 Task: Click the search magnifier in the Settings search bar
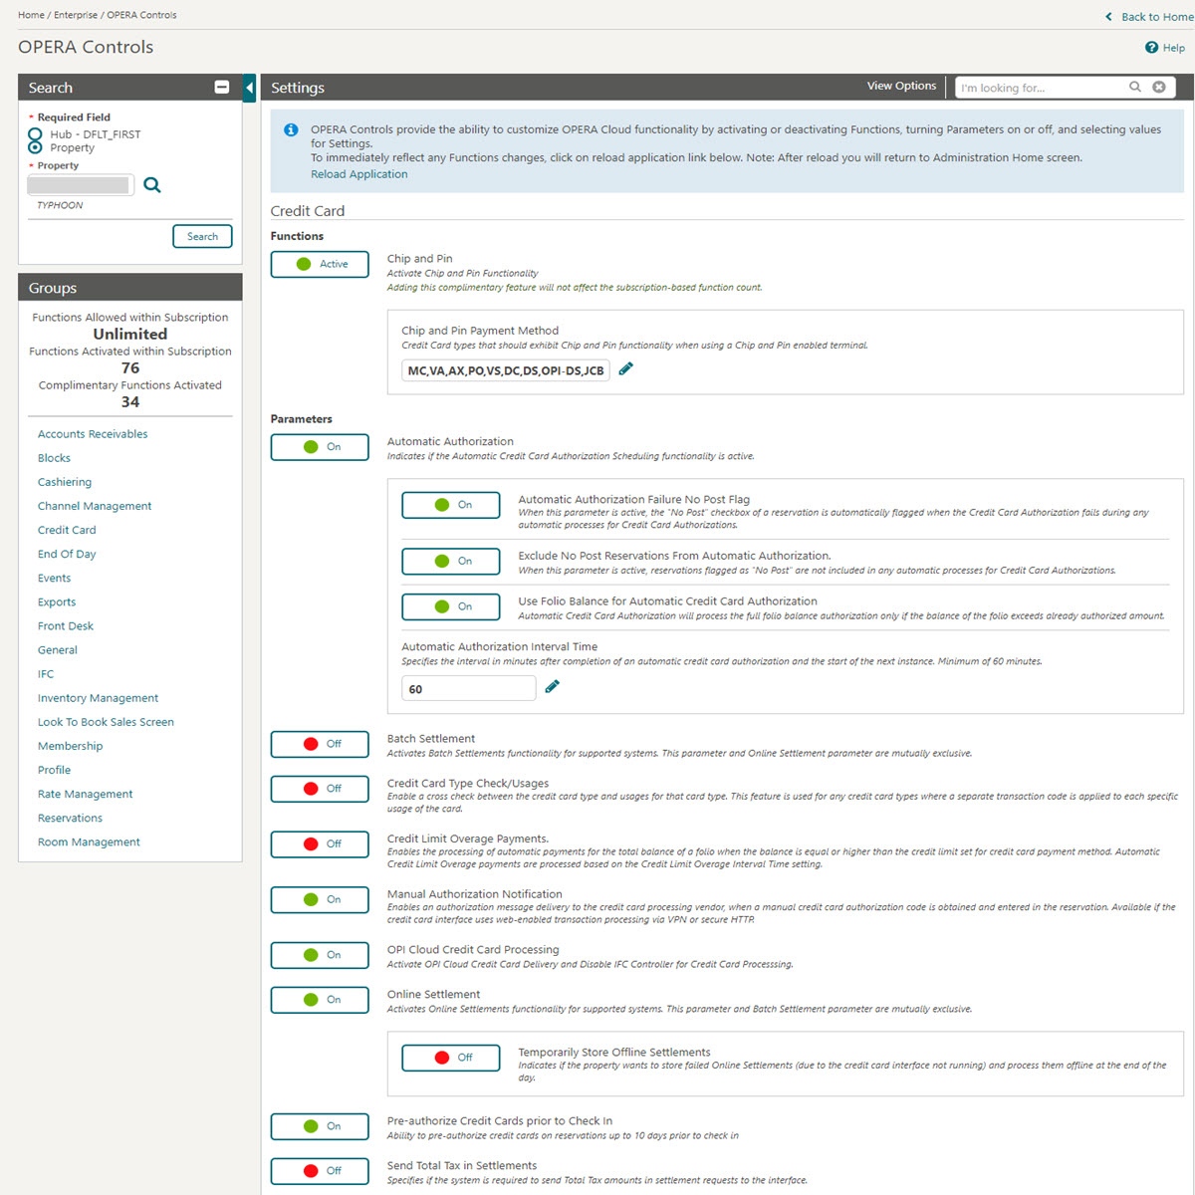click(1135, 87)
